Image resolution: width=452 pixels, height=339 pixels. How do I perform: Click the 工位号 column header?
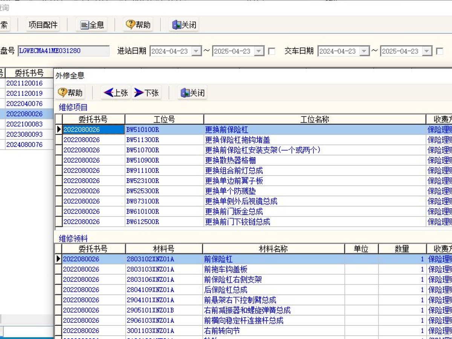[164, 119]
